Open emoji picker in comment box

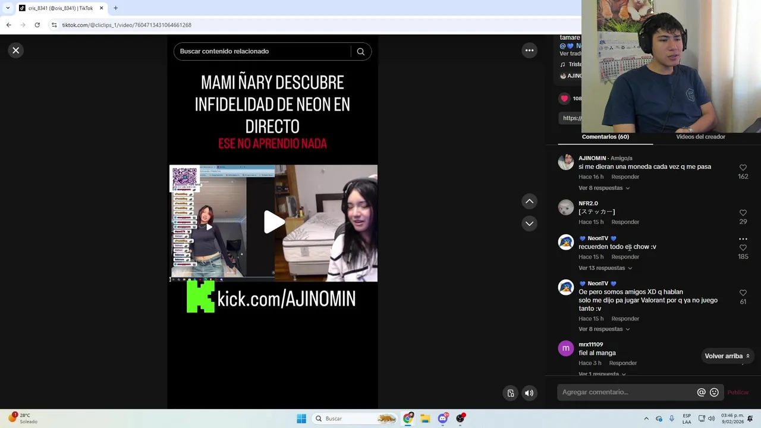pos(714,392)
